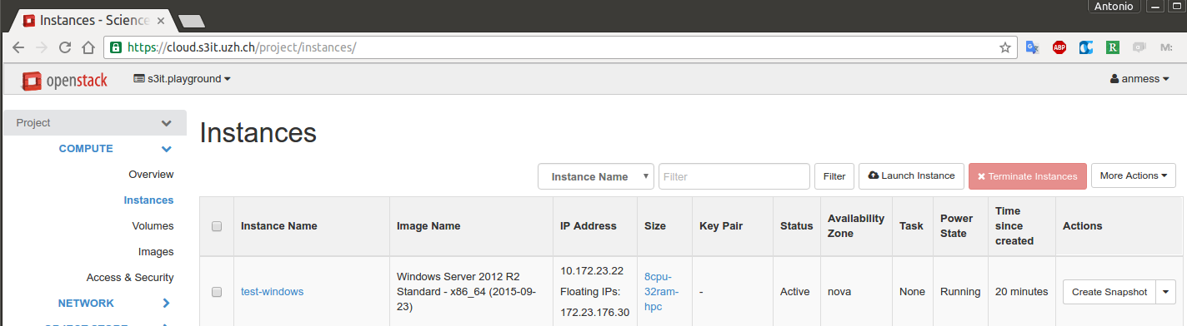Click Launch Instance button
This screenshot has width=1187, height=326.
click(911, 176)
